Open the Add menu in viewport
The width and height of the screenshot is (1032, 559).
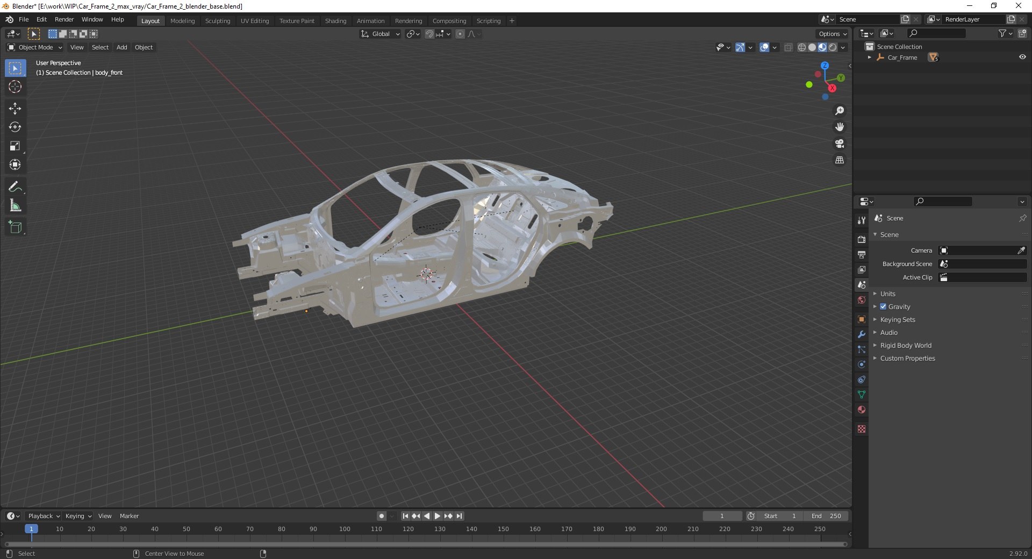pyautogui.click(x=122, y=47)
